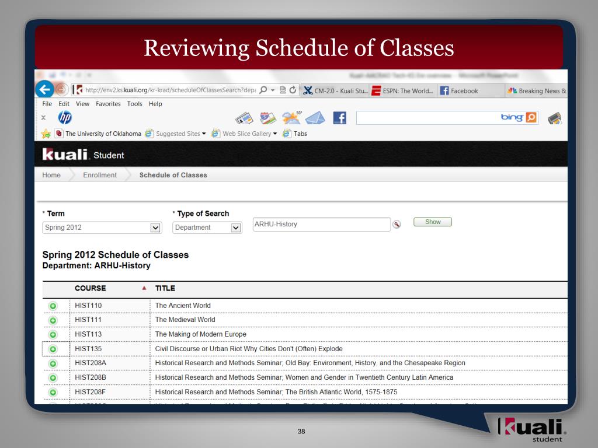
Task: Click the ARHU-History department input field
Action: 322,224
